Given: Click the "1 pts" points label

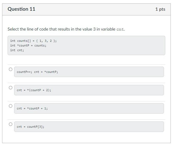Looking at the screenshot, I should pyautogui.click(x=160, y=9).
